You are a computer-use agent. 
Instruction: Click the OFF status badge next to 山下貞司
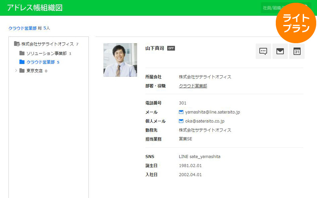(x=171, y=48)
